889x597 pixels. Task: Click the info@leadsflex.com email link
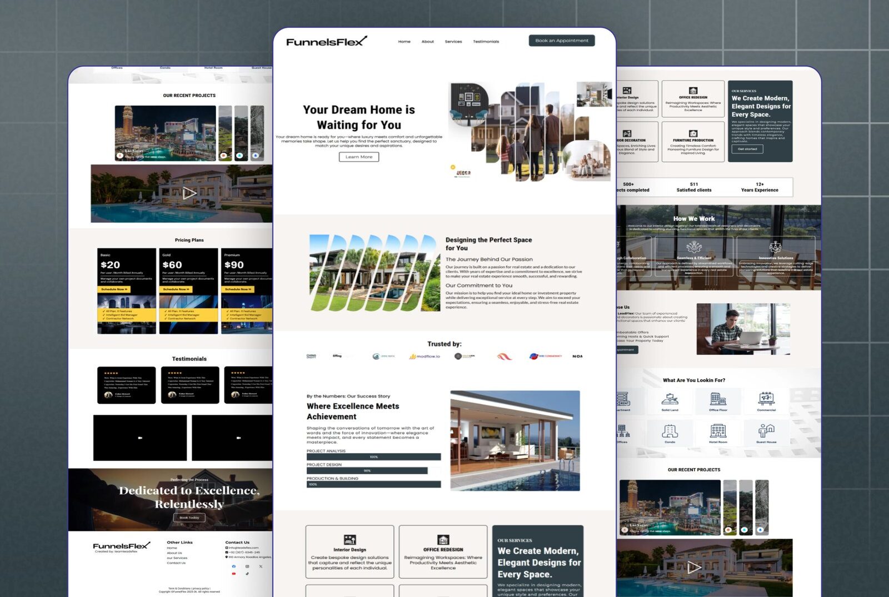click(243, 548)
